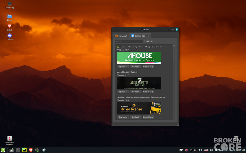The width and height of the screenshot is (246, 153).
Task: Switch to the Garry's mod [15] tab
Action: (x=140, y=36)
